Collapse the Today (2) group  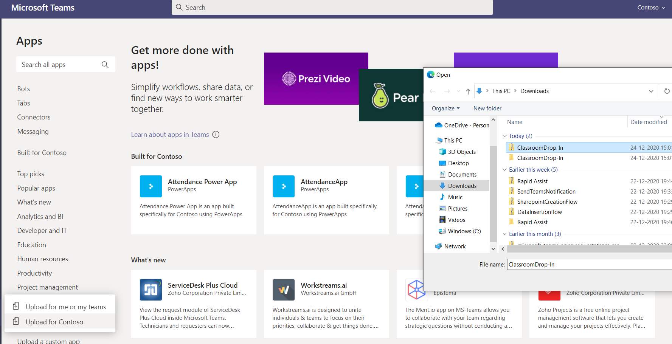click(504, 136)
